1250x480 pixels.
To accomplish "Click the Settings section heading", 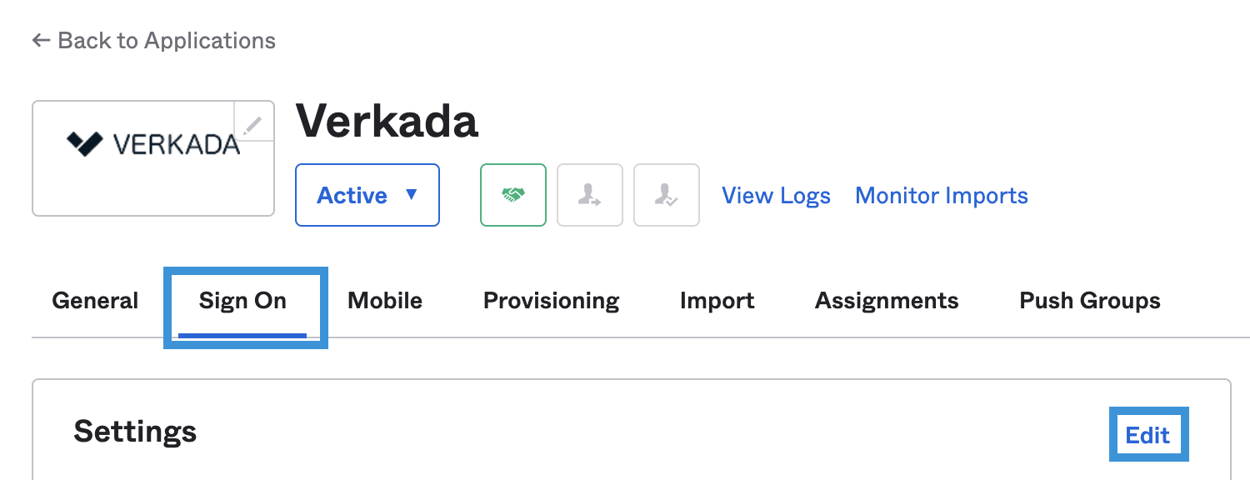I will coord(135,432).
